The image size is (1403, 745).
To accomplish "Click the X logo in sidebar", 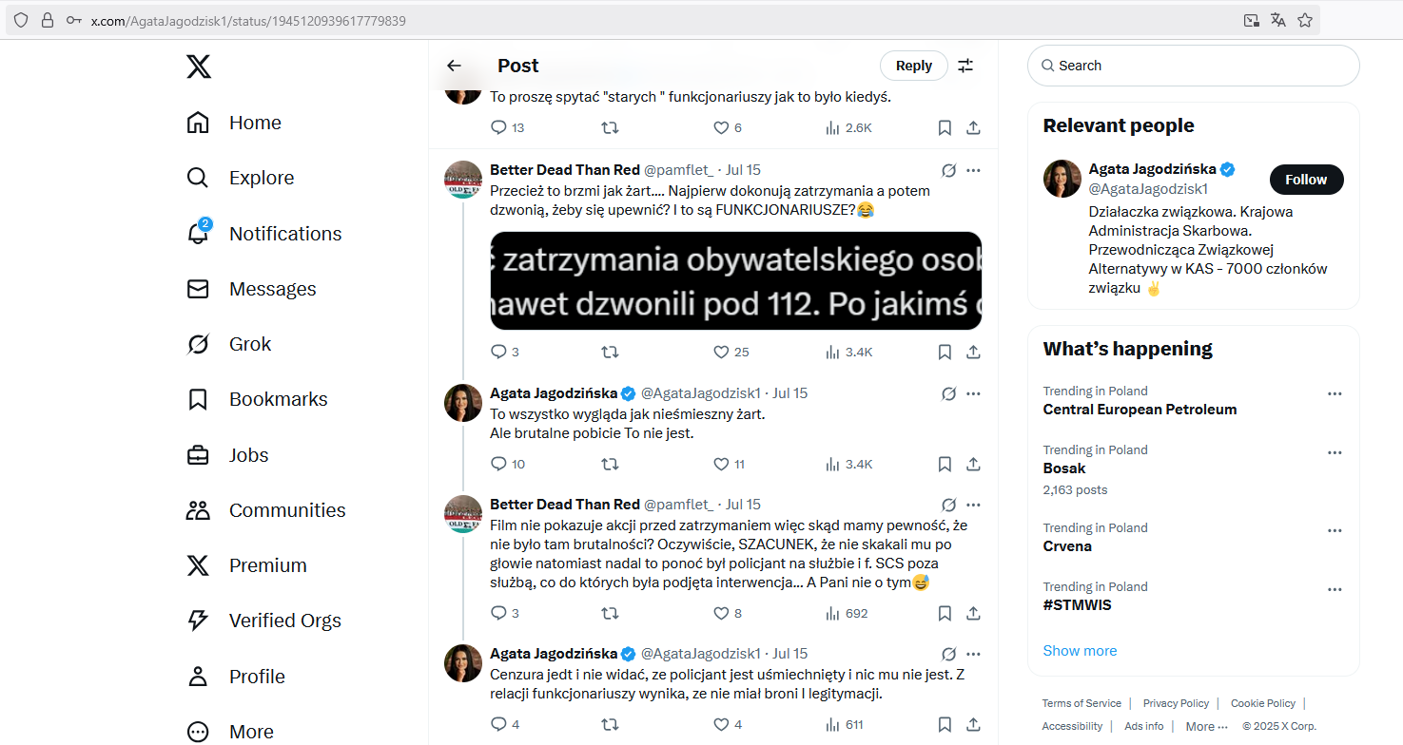I will click(198, 67).
